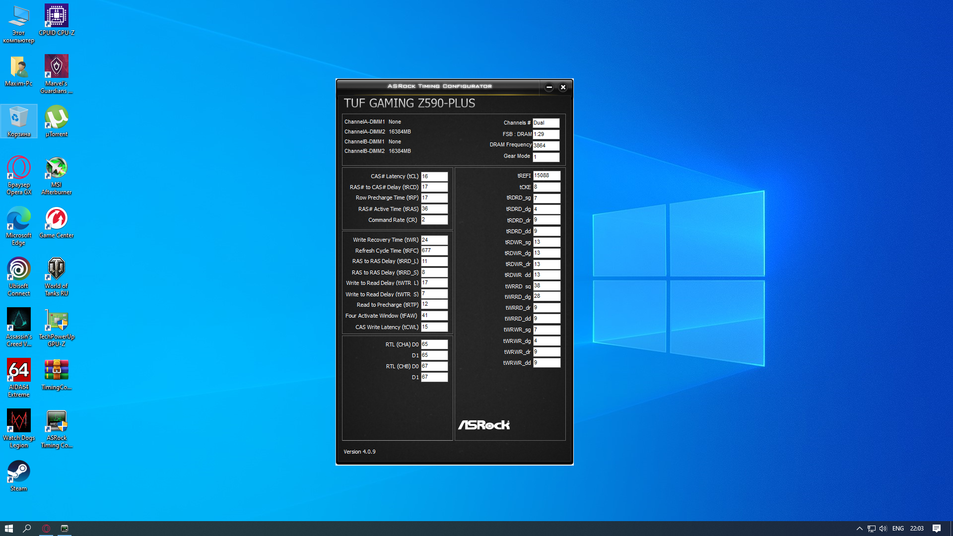Open the notification center icon
953x536 pixels.
pos(936,529)
